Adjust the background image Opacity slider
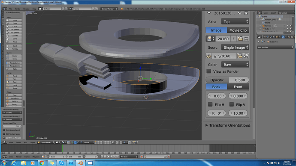 [x=227, y=80]
